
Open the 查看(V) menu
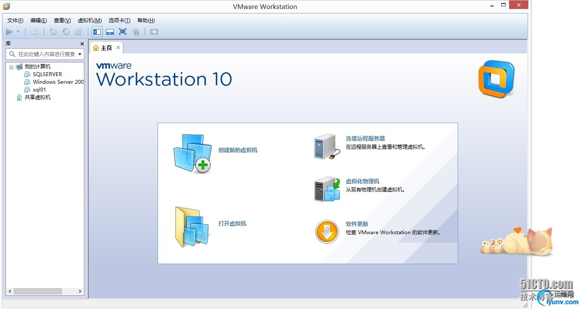(62, 21)
